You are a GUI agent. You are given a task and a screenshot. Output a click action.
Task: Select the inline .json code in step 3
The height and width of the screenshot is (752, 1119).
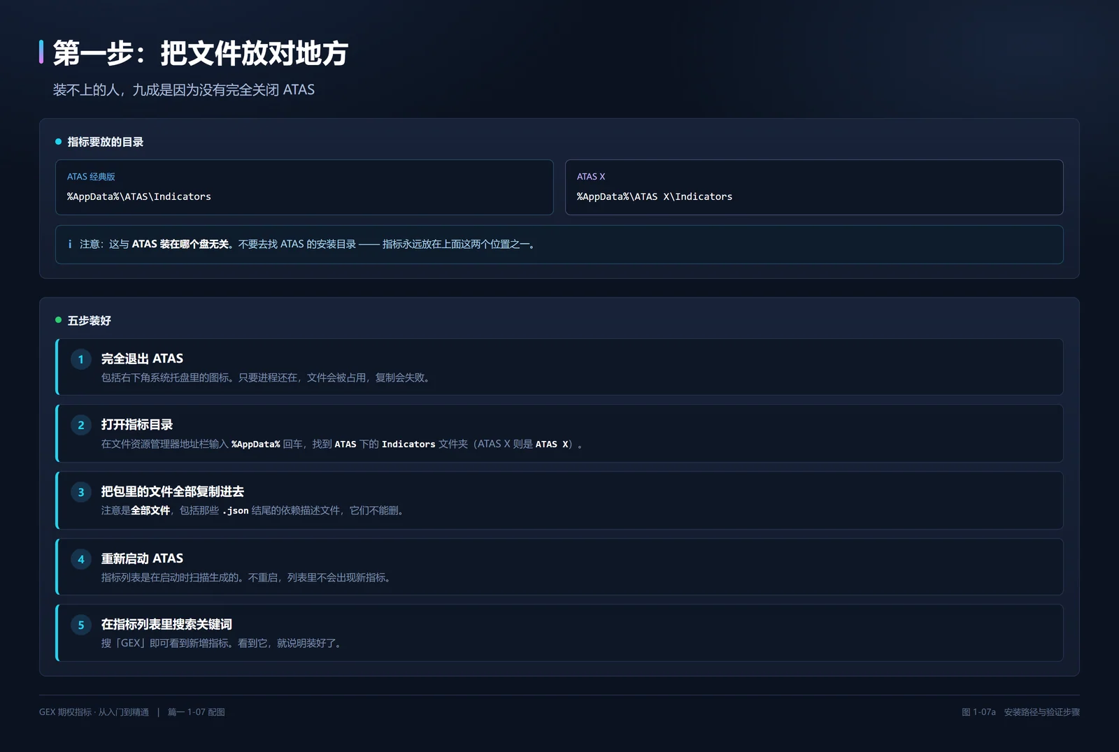(236, 511)
